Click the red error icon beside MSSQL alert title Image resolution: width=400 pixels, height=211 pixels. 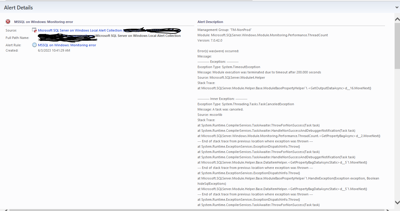pyautogui.click(x=8, y=22)
